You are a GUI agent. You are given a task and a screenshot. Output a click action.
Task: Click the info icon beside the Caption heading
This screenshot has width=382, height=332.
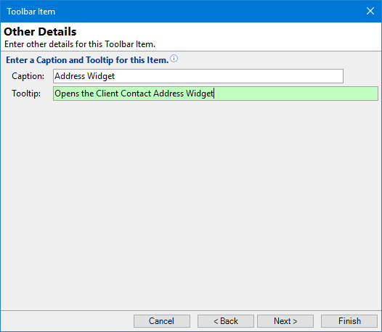(174, 59)
